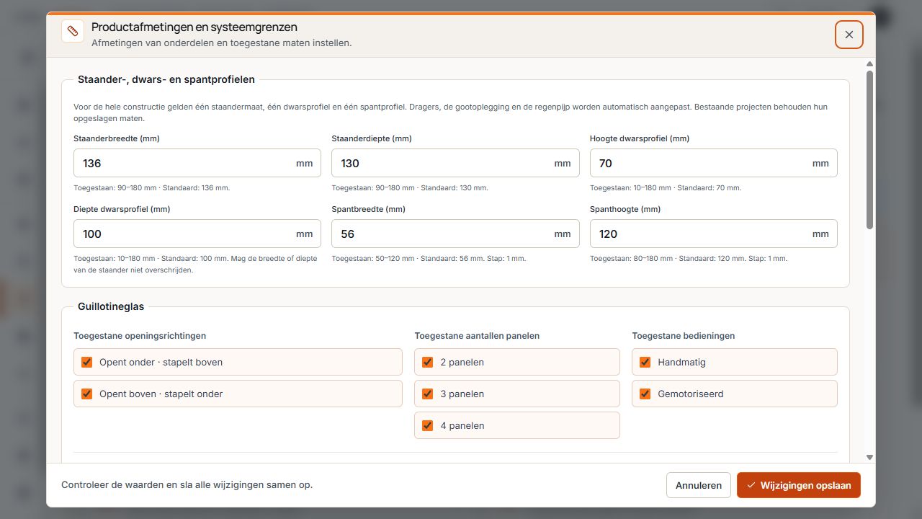Image resolution: width=922 pixels, height=519 pixels.
Task: Click the Staanderbreedte input field
Action: [x=197, y=163]
